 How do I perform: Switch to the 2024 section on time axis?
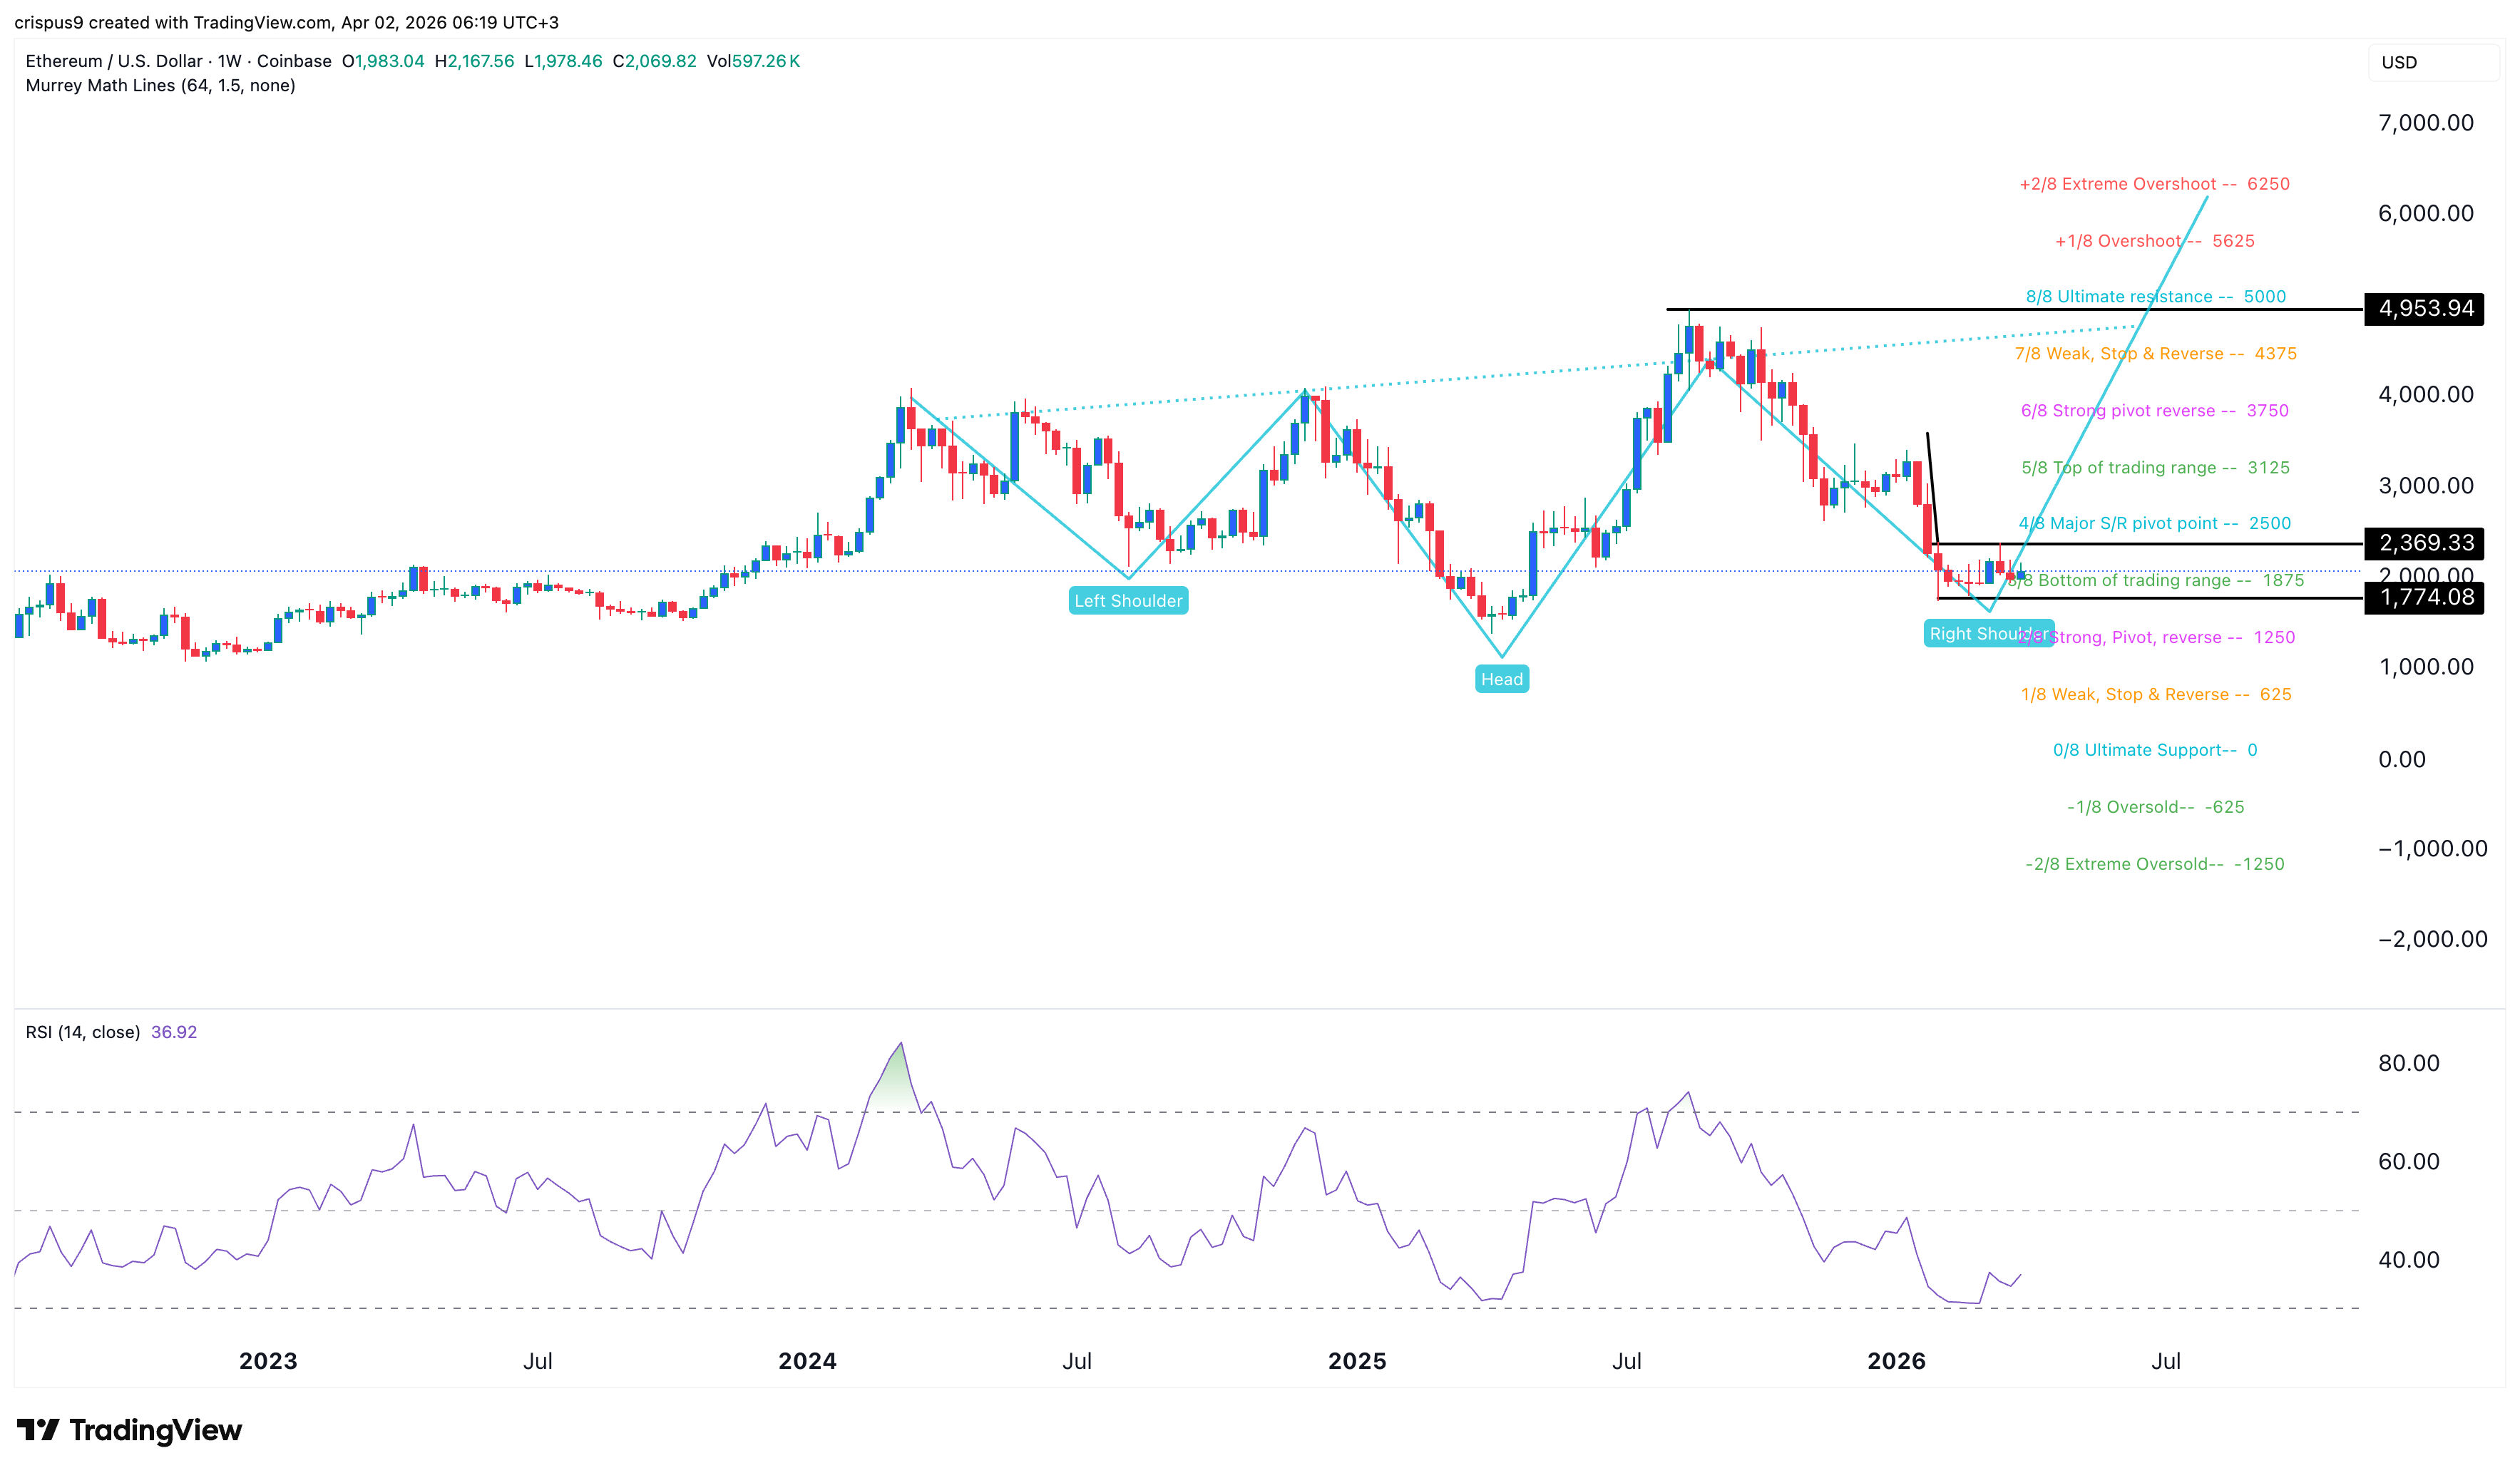808,1360
